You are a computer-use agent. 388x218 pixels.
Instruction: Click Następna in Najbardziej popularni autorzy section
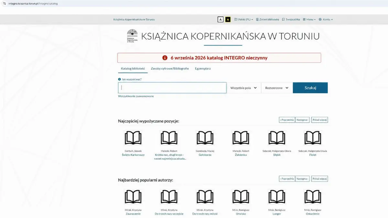[x=302, y=179]
